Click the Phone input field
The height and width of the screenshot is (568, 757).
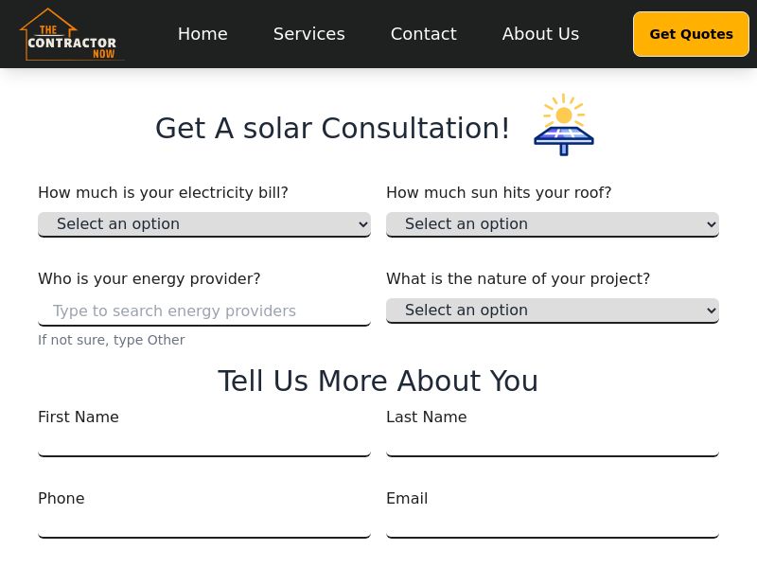204,523
